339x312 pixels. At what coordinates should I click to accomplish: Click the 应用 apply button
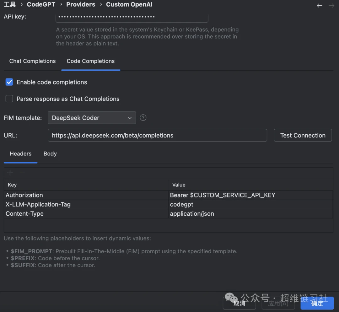278,303
